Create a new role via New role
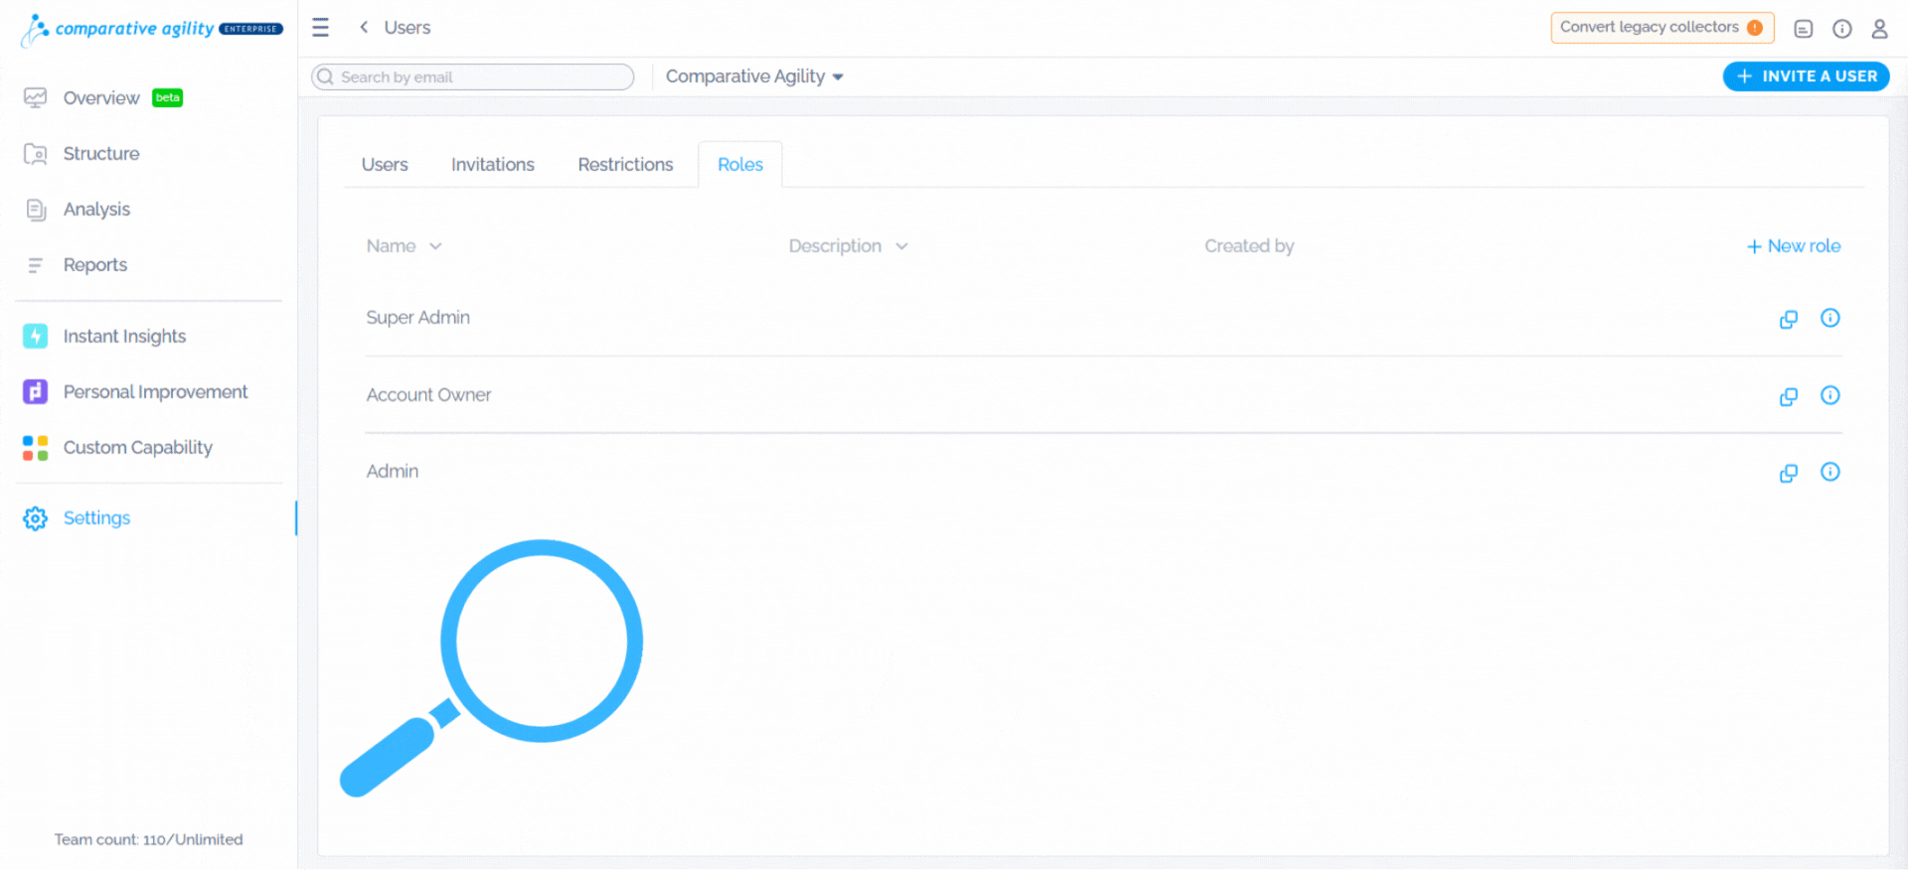This screenshot has height=870, width=1908. 1794,246
